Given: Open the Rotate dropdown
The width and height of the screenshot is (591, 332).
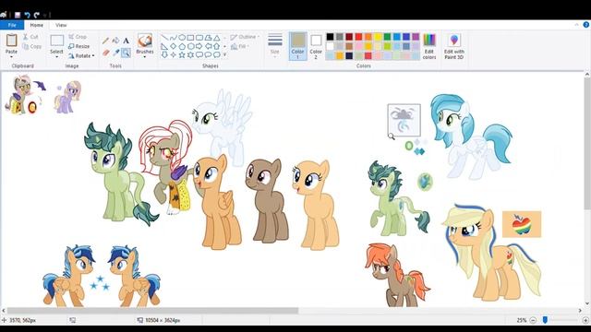Looking at the screenshot, I should 81,55.
